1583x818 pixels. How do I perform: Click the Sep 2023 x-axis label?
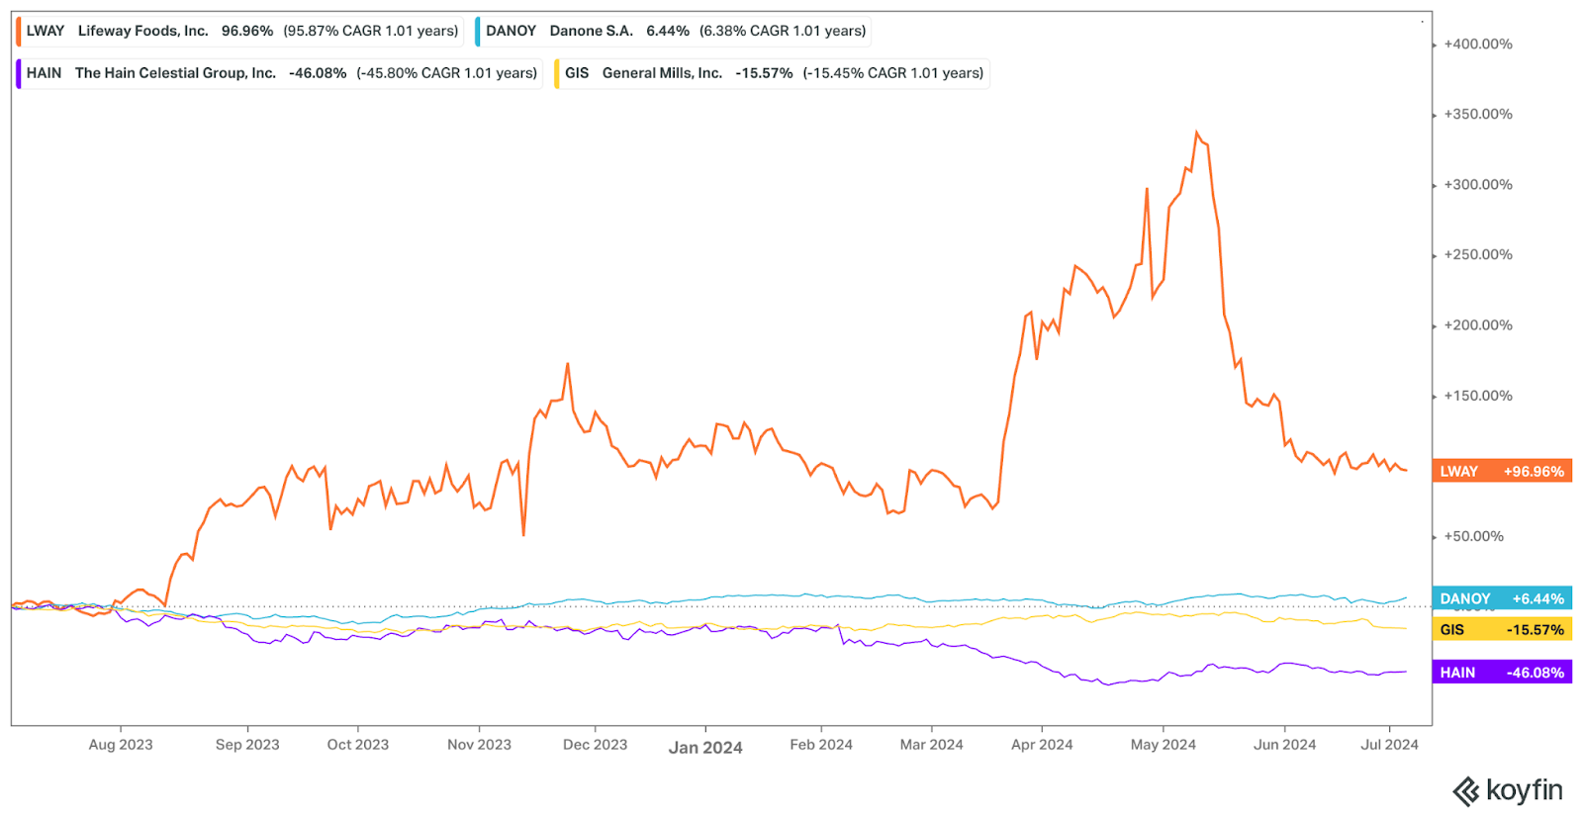click(x=247, y=745)
